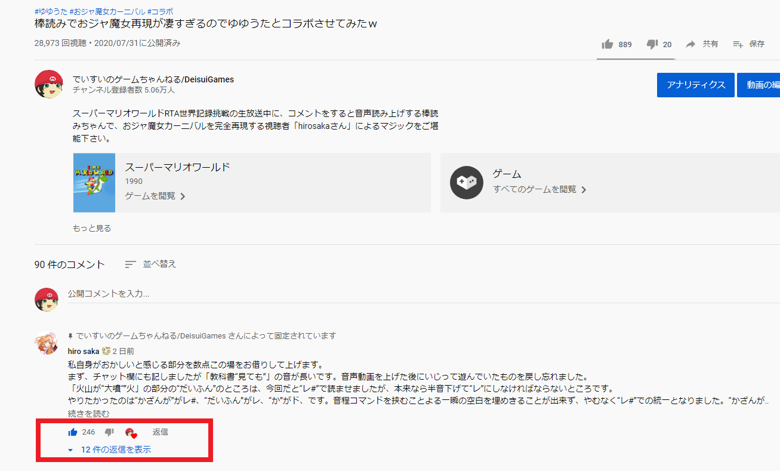Open the DeisuiGames channel avatar beside channel name
Image resolution: width=780 pixels, height=471 pixels.
click(x=49, y=84)
